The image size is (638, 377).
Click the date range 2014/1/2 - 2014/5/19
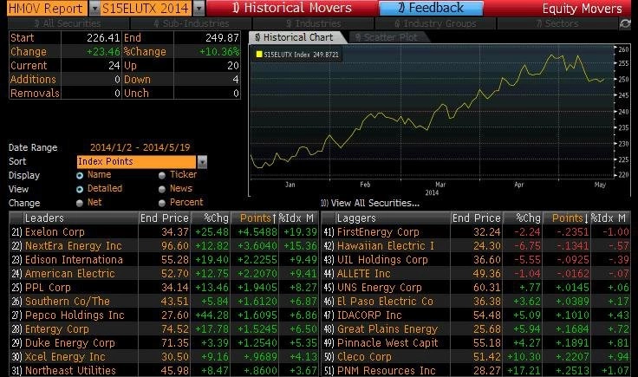140,147
